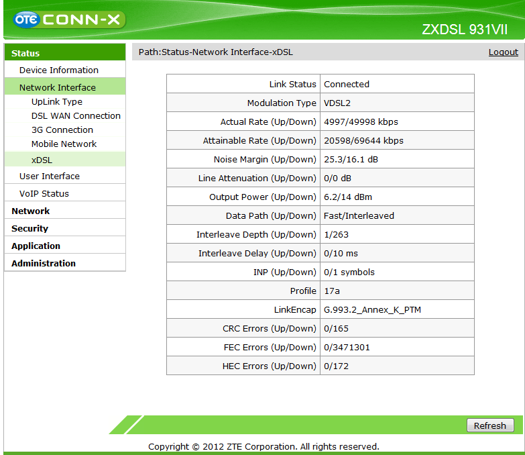
Task: Click the Link Status Connected value
Action: tap(347, 84)
